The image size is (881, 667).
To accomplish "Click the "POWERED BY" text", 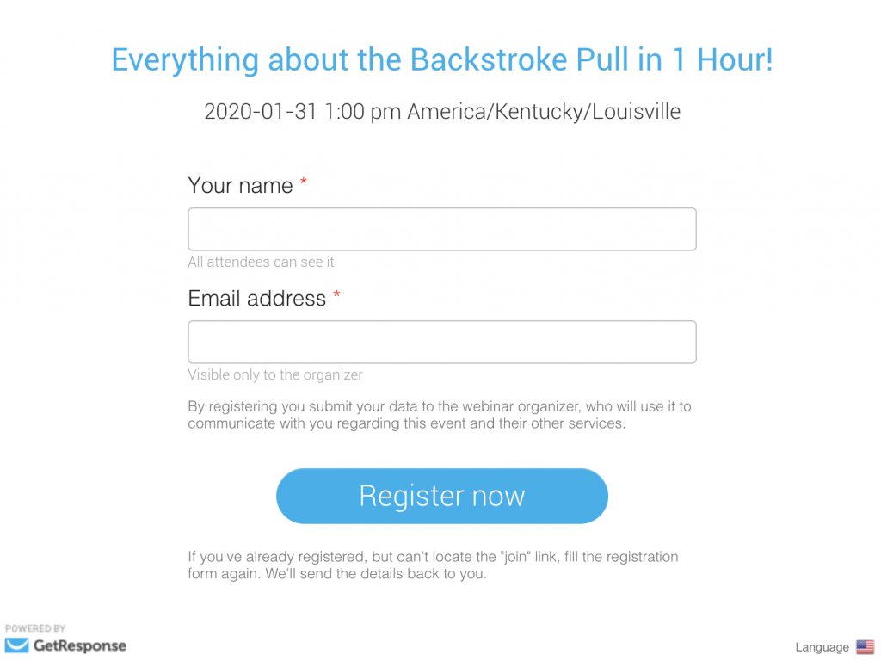I will (x=35, y=628).
